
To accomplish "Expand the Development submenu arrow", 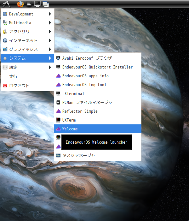I will tap(50, 14).
